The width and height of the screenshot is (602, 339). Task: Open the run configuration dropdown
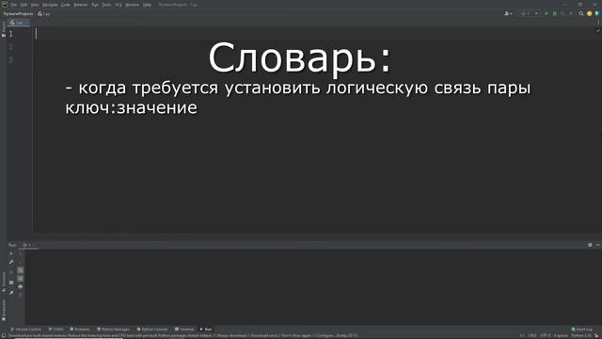(x=530, y=13)
